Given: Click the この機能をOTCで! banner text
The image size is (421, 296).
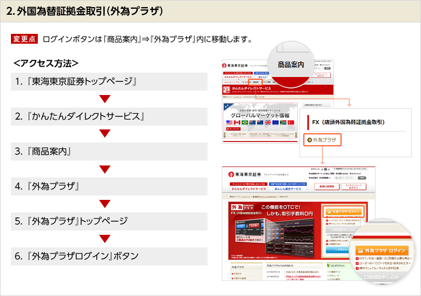Looking at the screenshot, I should tap(281, 207).
